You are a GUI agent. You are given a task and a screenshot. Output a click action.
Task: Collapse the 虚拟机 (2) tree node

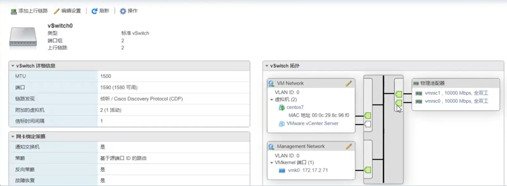click(x=272, y=100)
